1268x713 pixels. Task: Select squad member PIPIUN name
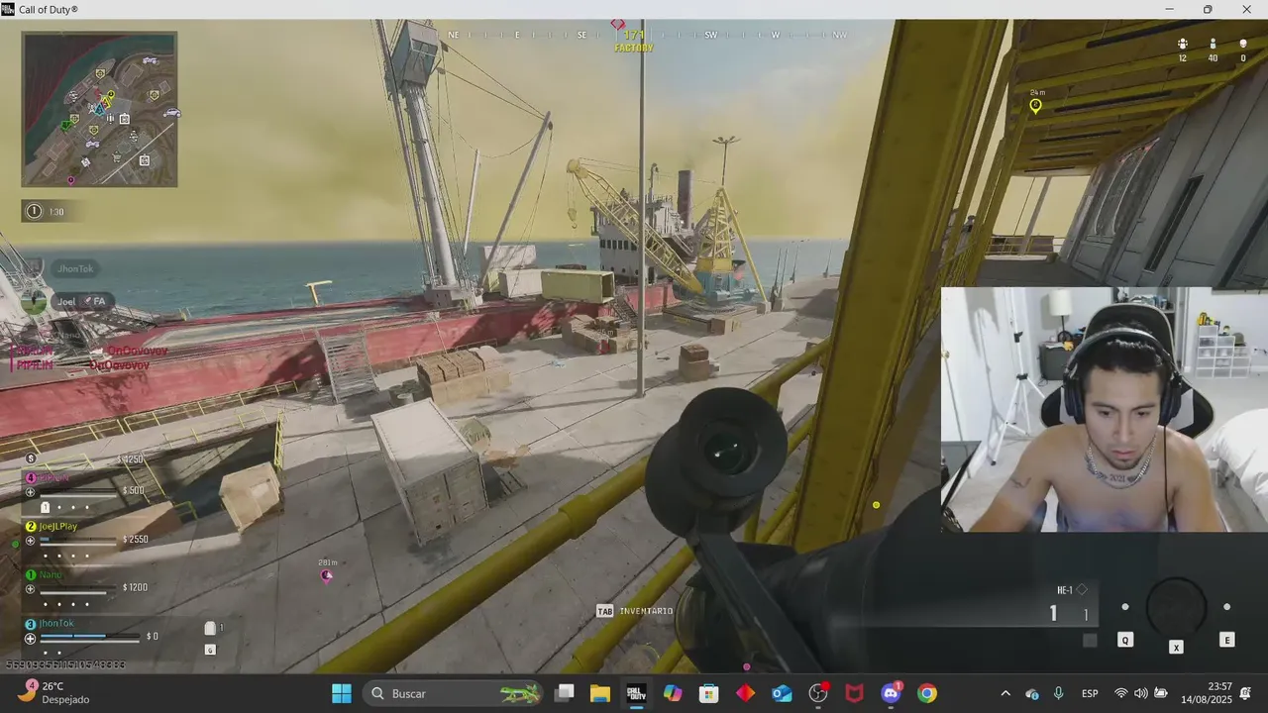54,477
